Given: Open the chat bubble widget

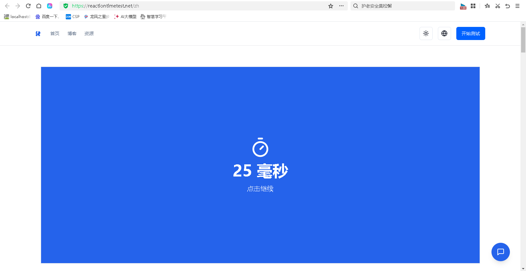Looking at the screenshot, I should [500, 252].
